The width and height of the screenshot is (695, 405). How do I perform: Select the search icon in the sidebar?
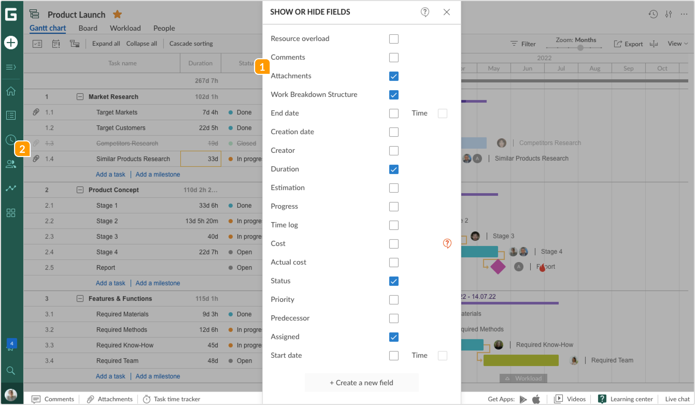coord(11,371)
